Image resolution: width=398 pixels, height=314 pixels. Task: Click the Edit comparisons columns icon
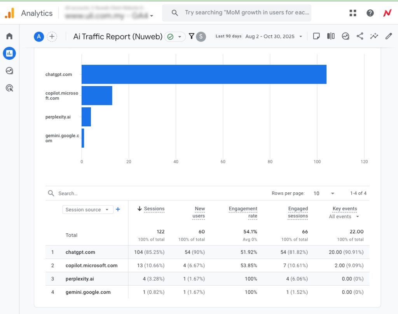pyautogui.click(x=331, y=36)
